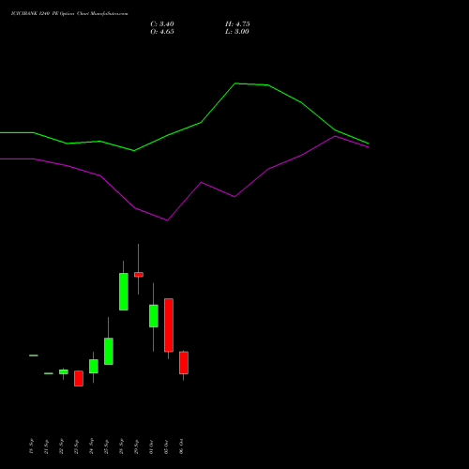Viewport: 469px width, 469px height.
Task: Select the green candle for 01 Oct
Action: 154,316
